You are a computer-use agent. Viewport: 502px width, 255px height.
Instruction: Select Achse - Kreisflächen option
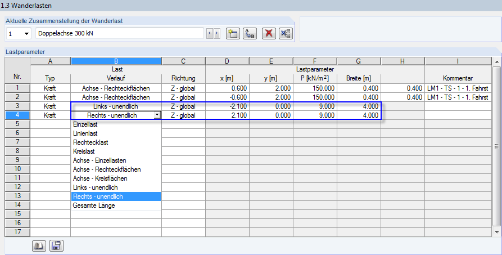coord(116,178)
